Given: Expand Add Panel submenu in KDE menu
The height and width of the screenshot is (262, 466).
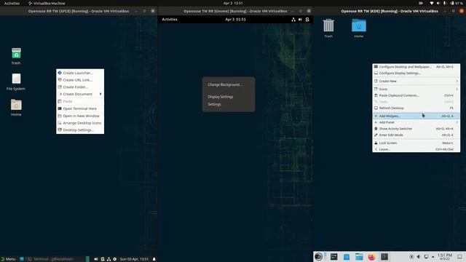Looking at the screenshot, I should [x=416, y=122].
